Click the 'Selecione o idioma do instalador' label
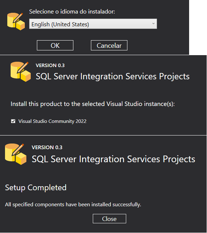 (x=72, y=12)
